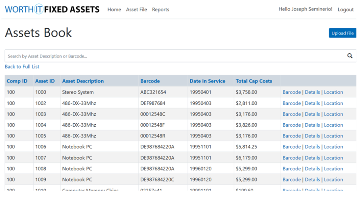363x199 pixels.
Task: Sort the table by Comp ID
Action: click(17, 81)
